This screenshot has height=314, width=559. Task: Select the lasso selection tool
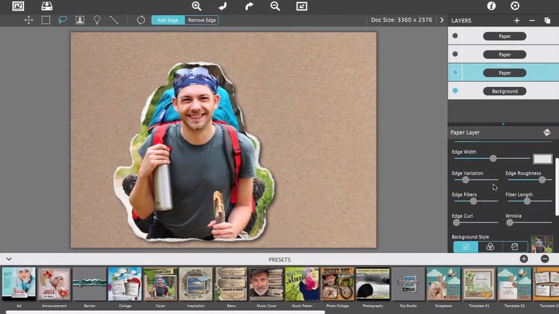point(63,20)
